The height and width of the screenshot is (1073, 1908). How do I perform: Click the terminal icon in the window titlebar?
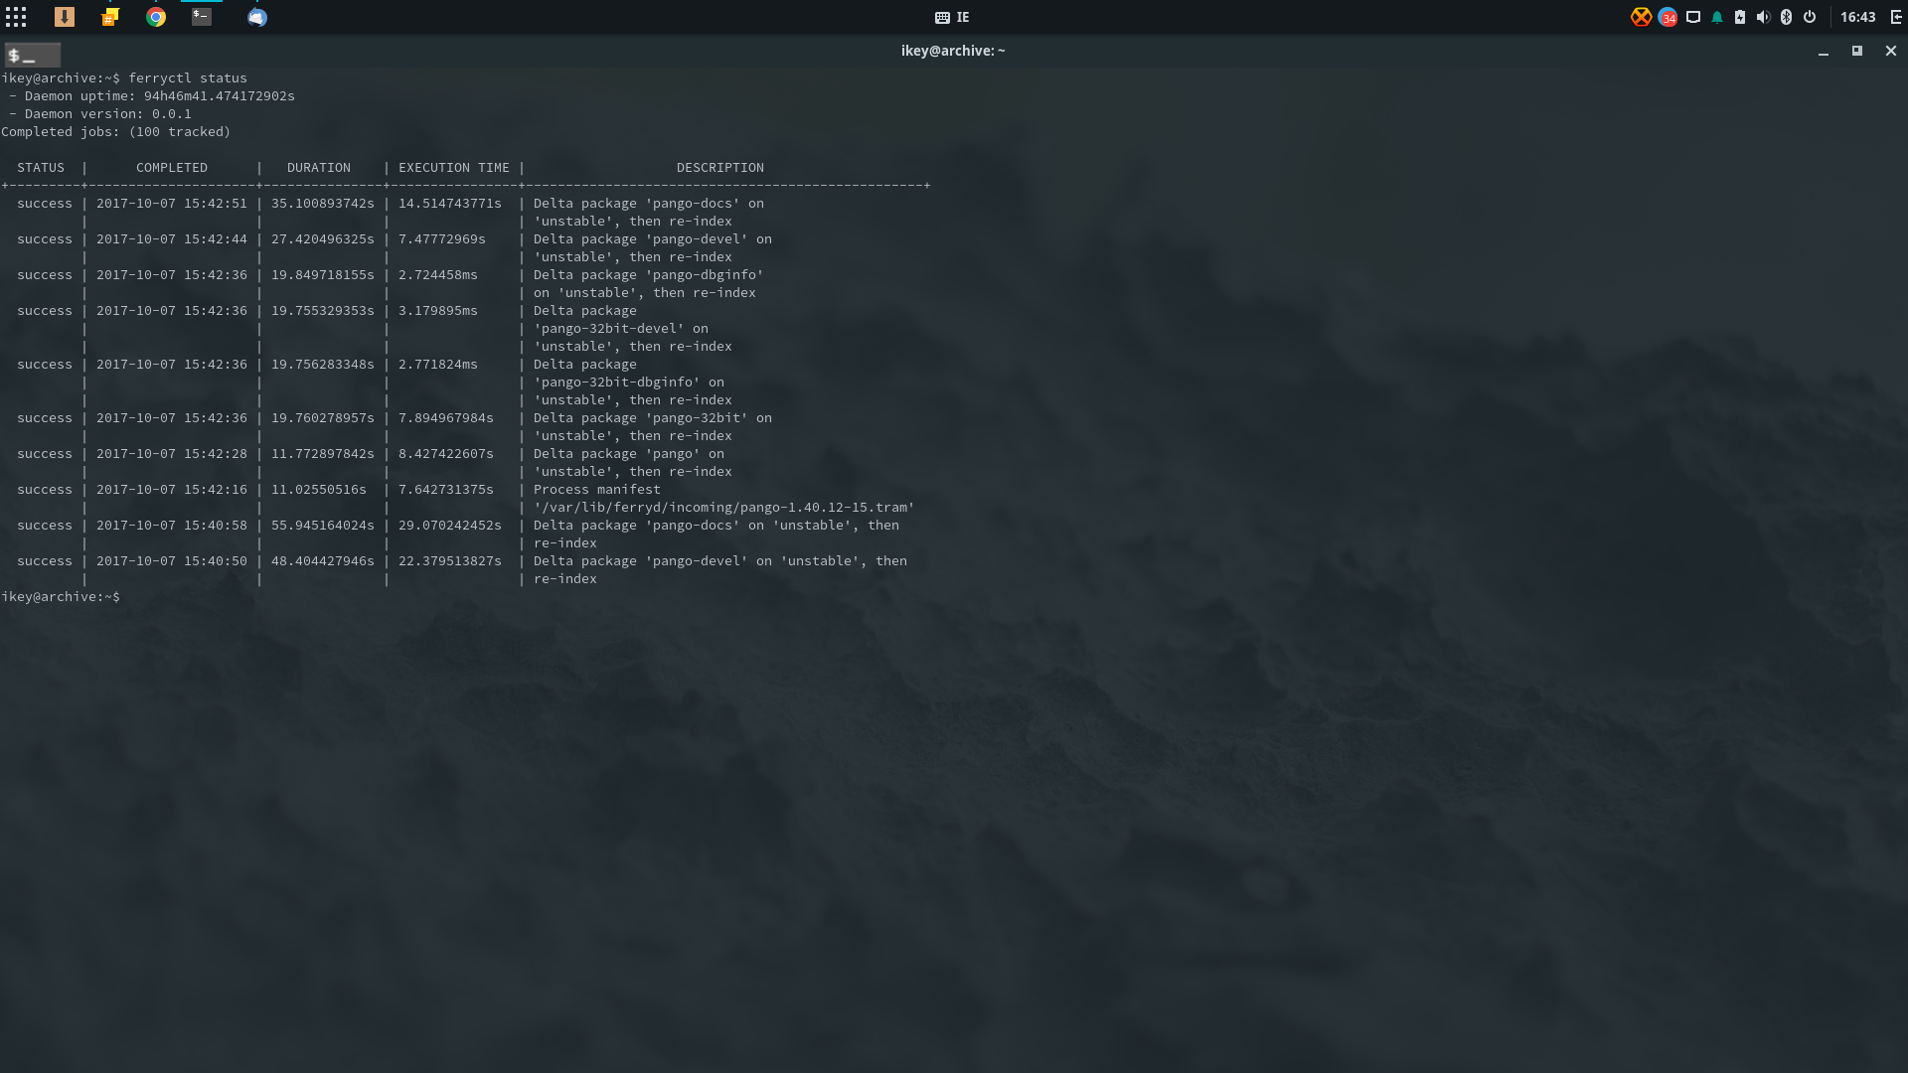[32, 56]
